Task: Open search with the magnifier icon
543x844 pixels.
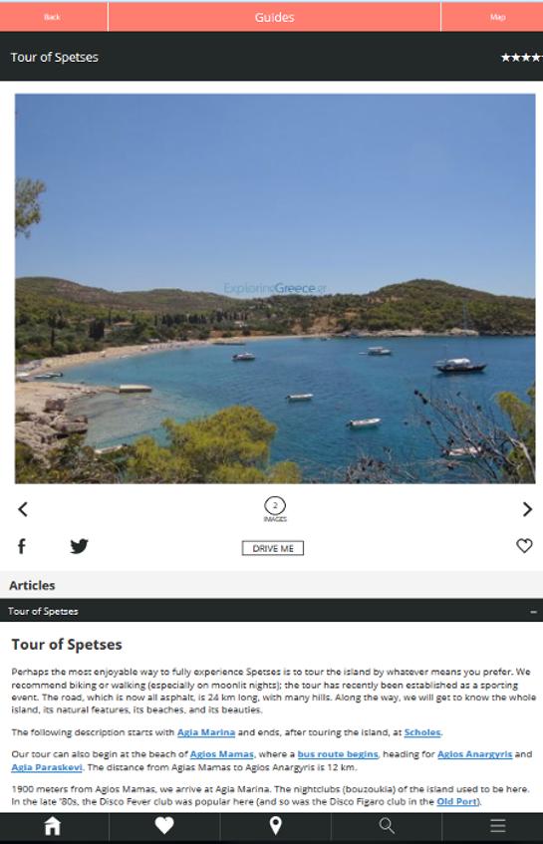Action: click(x=387, y=826)
